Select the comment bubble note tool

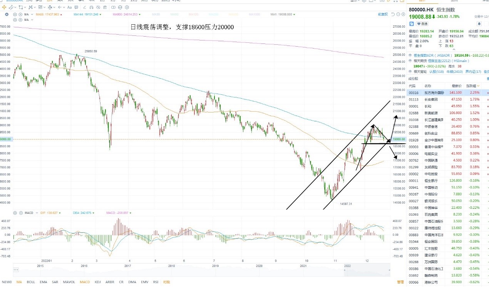point(76,7)
